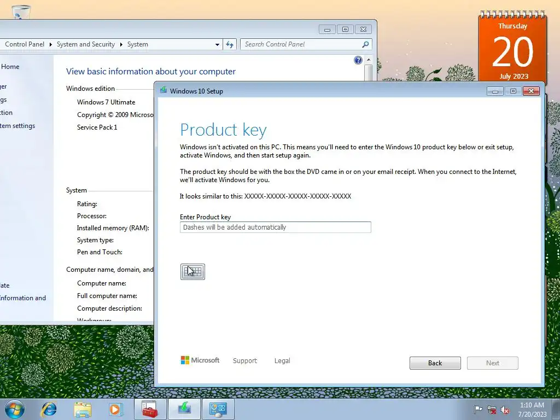Click the help icon in System window
Image resolution: width=560 pixels, height=420 pixels.
(358, 60)
